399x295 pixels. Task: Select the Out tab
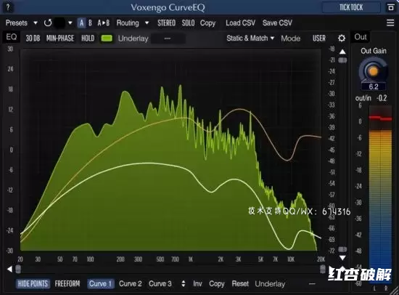click(x=361, y=37)
